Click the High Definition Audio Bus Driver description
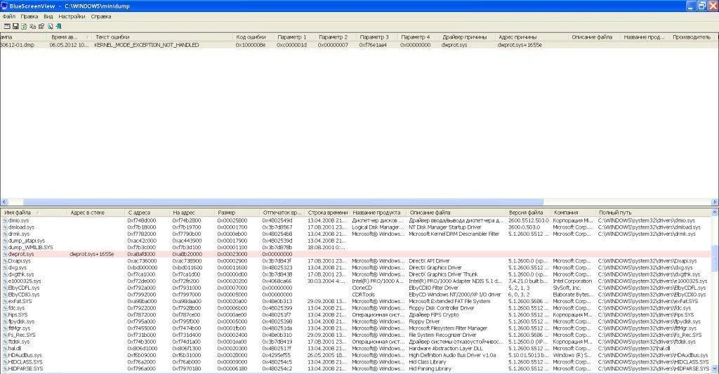Viewport: 719px width, 374px height. tap(452, 355)
